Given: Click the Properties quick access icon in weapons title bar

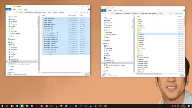Looking at the screenshot, I should (10, 7).
